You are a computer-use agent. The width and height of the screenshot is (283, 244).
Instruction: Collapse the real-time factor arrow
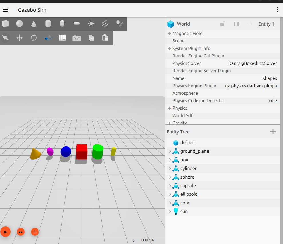coord(133,241)
